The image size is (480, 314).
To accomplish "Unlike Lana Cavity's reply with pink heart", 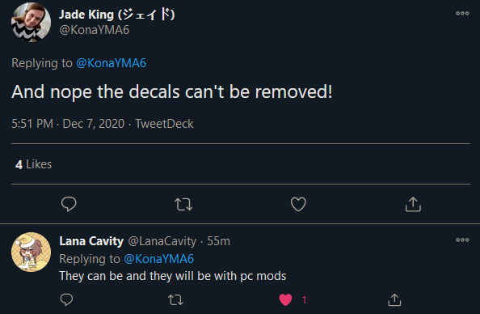I will [285, 299].
